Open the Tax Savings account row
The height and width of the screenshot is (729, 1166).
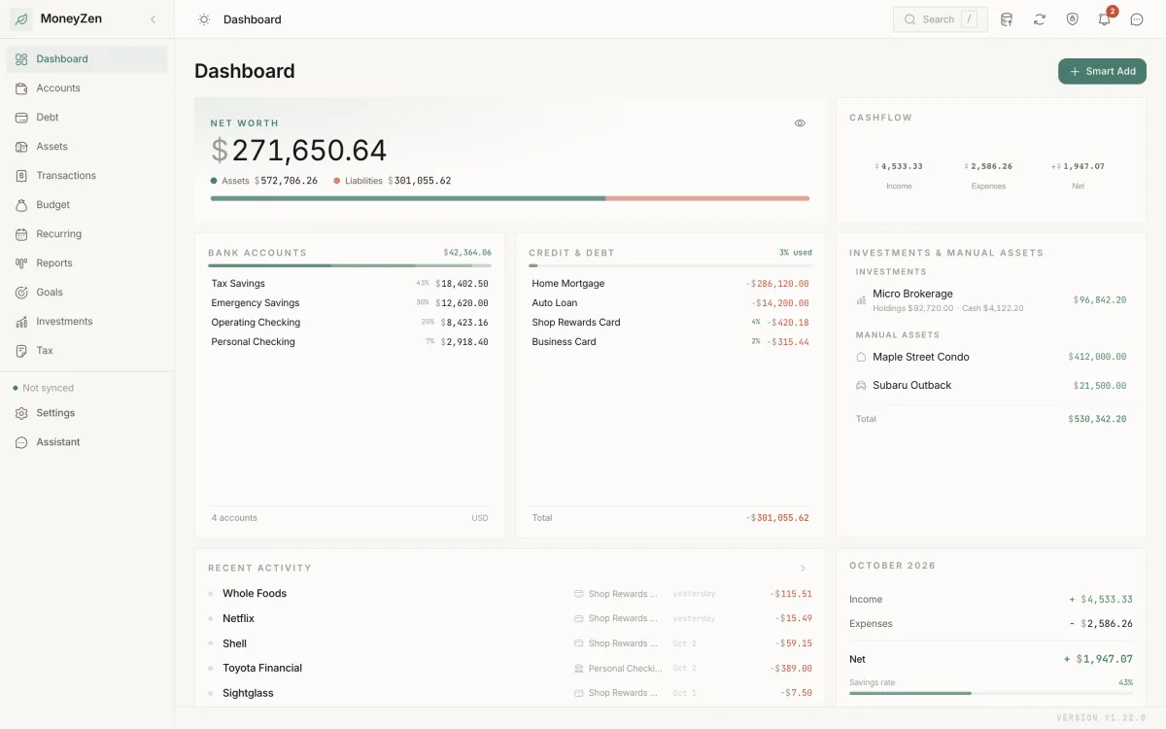[350, 284]
